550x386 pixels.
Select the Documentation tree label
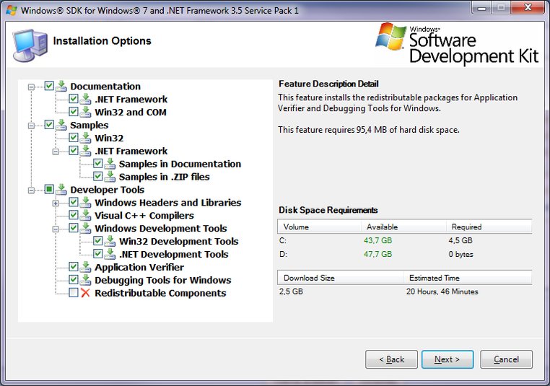click(x=105, y=87)
